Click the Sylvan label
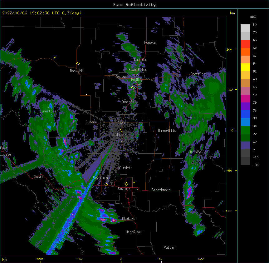 pos(122,77)
